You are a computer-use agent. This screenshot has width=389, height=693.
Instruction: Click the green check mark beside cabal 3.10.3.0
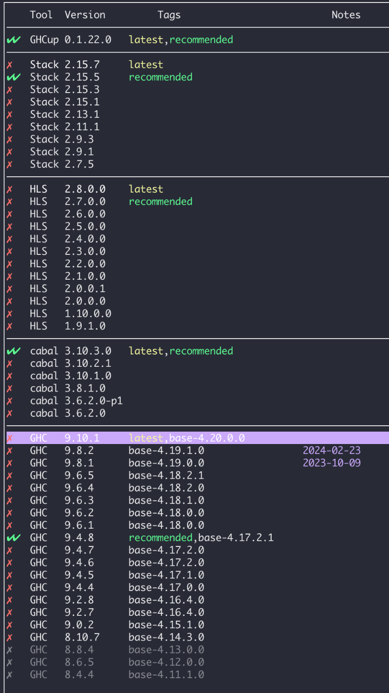coord(14,351)
